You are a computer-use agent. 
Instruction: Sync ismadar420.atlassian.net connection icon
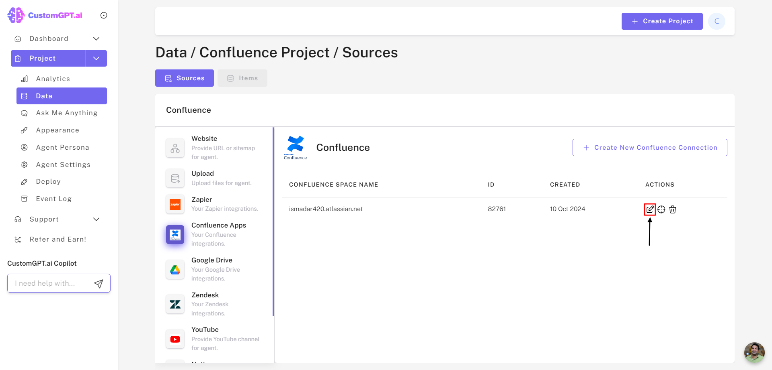[x=661, y=209]
